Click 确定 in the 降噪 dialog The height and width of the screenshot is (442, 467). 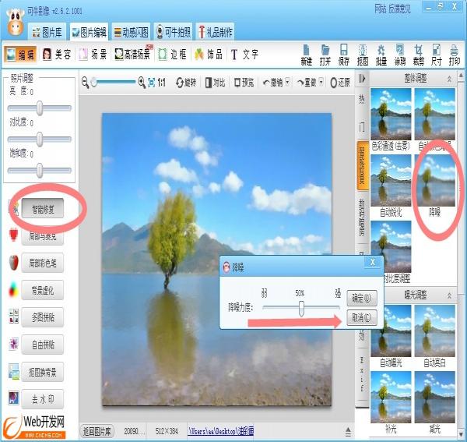click(362, 298)
